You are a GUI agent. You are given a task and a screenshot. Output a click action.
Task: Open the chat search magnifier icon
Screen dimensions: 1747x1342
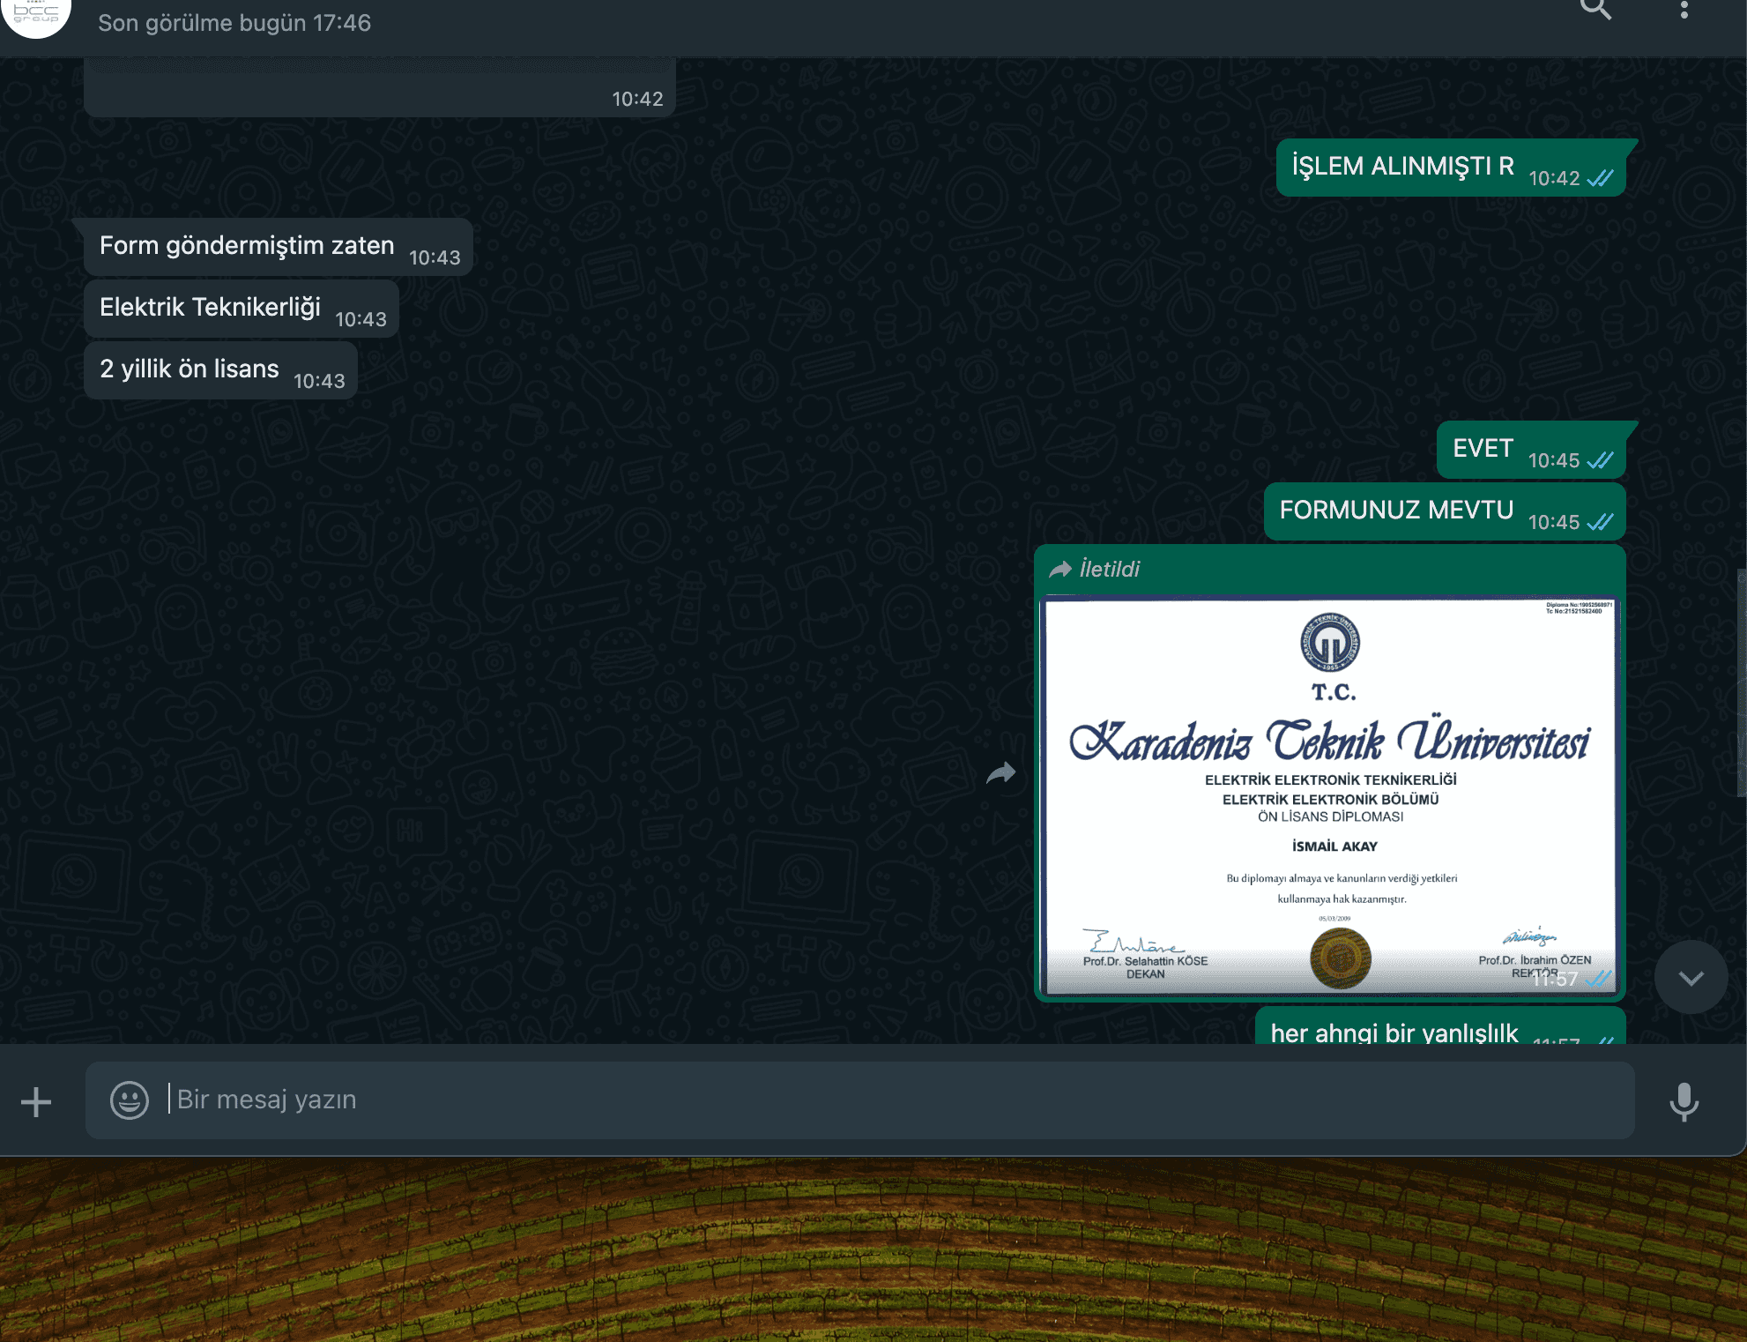tap(1595, 9)
